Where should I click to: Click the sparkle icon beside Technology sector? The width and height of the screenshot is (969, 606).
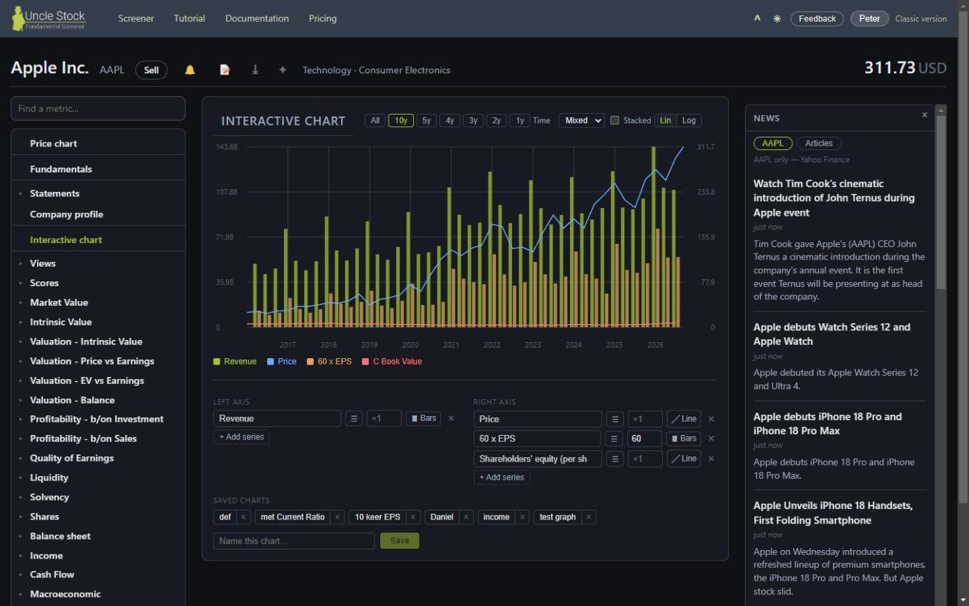[x=283, y=70]
